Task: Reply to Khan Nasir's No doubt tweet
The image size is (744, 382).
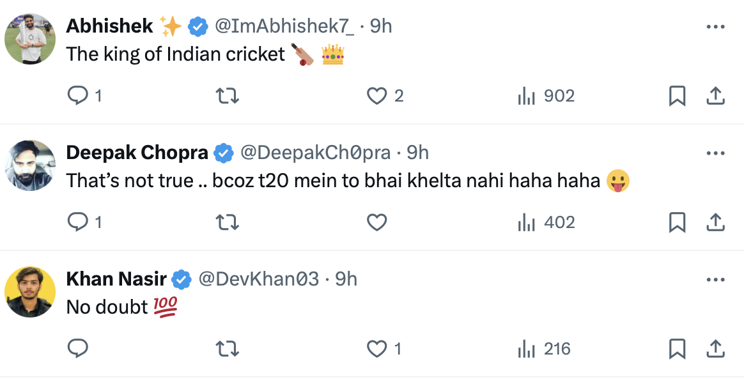Action: coord(77,349)
